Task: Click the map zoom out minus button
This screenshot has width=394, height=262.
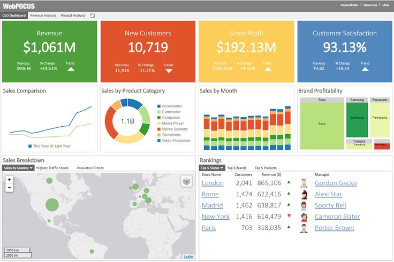Action: 9,188
